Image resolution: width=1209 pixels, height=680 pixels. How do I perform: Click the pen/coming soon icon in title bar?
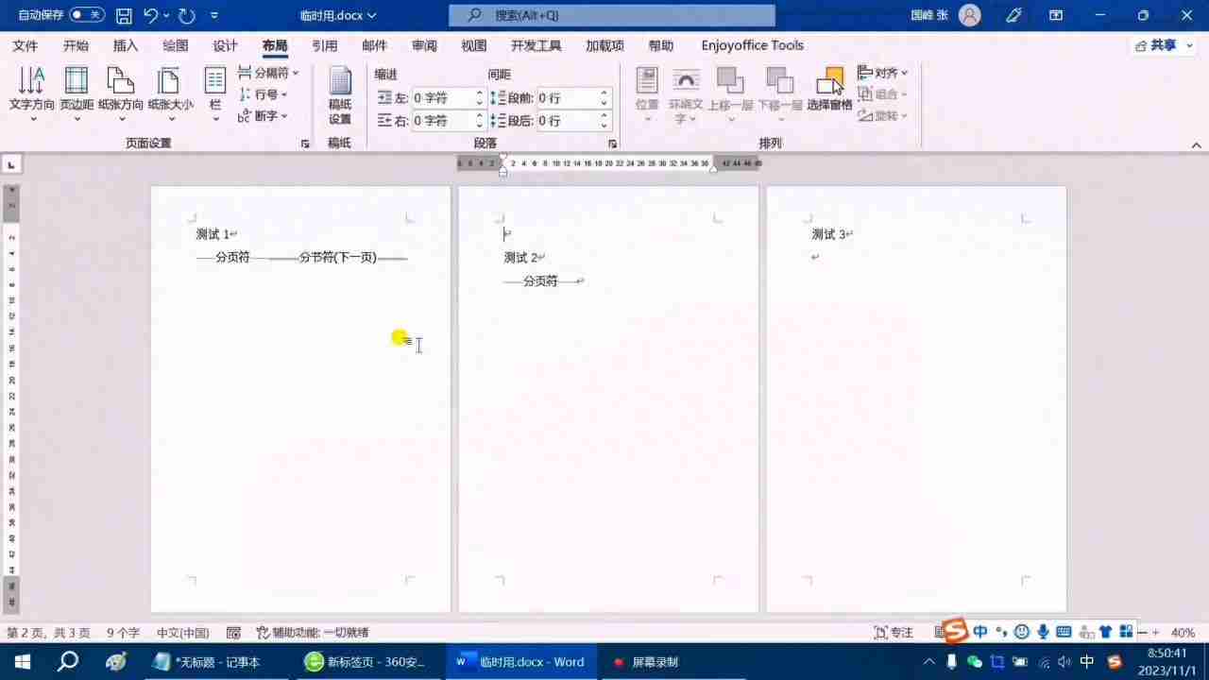[x=1013, y=15]
